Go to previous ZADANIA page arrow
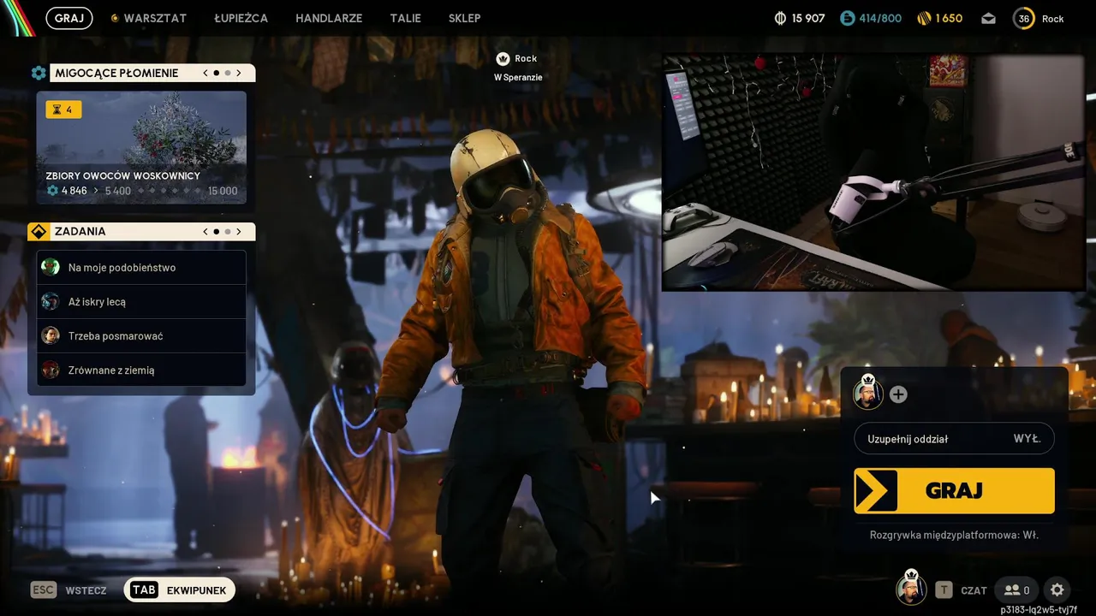 (x=205, y=231)
